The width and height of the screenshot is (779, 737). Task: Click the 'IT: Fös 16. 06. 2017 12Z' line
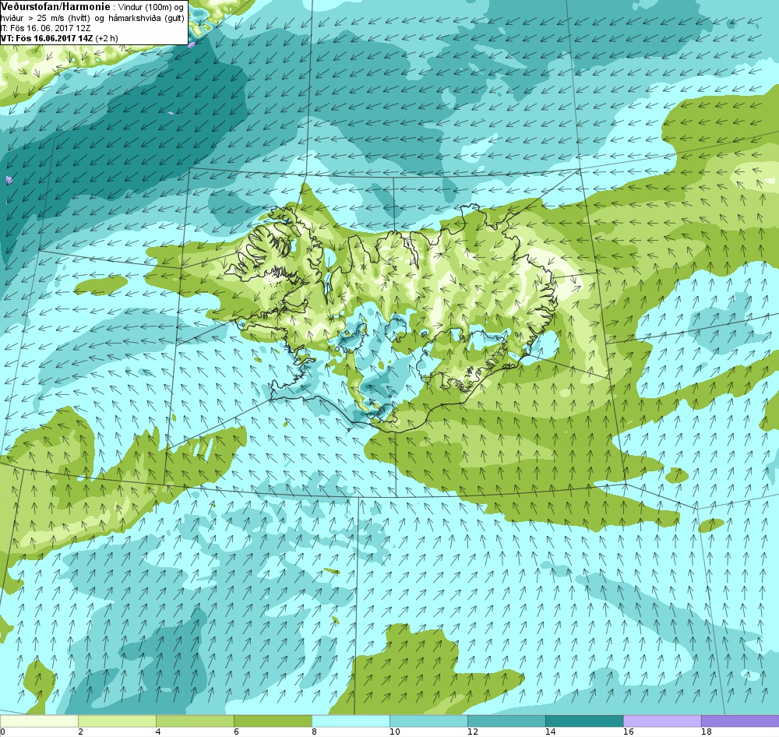pyautogui.click(x=45, y=28)
